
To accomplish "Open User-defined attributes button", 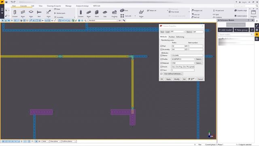I will [x=173, y=74].
